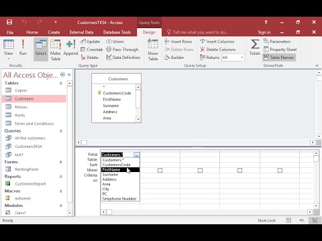Click the Save icon in title bar

(9, 22)
